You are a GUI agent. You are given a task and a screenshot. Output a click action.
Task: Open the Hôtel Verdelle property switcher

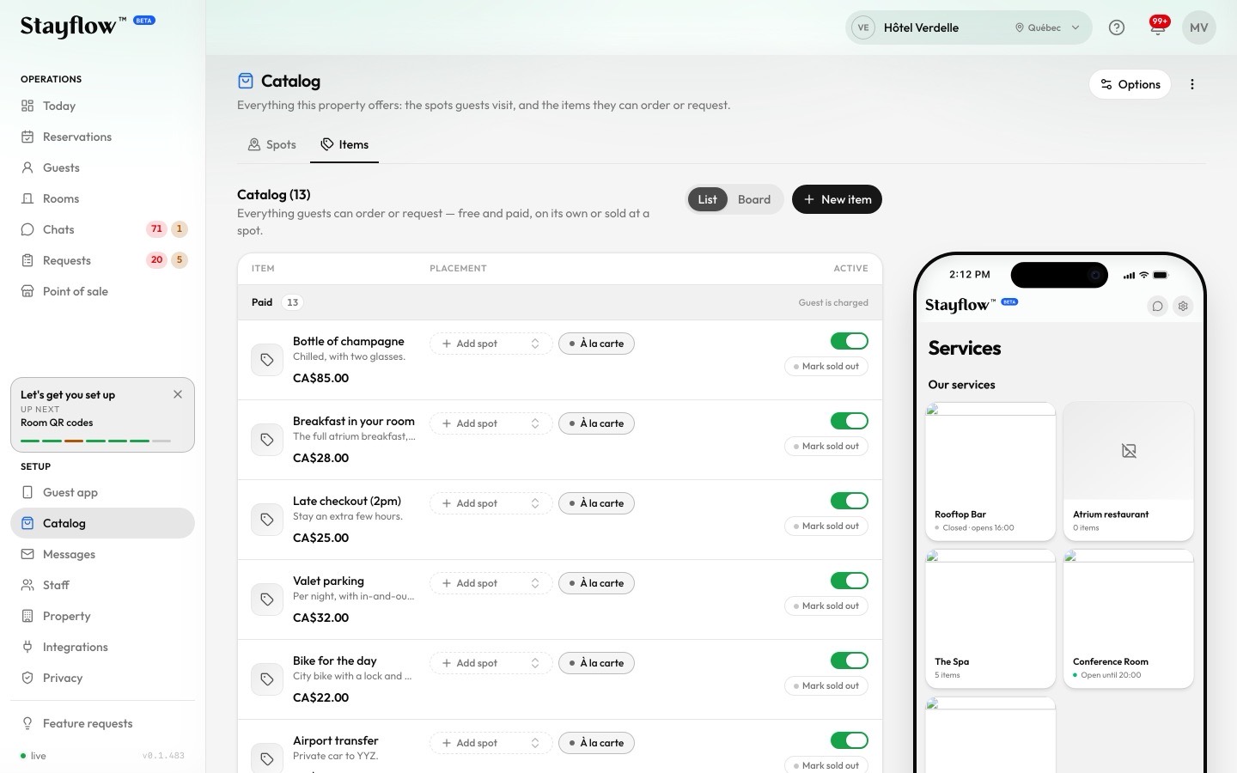click(x=968, y=27)
